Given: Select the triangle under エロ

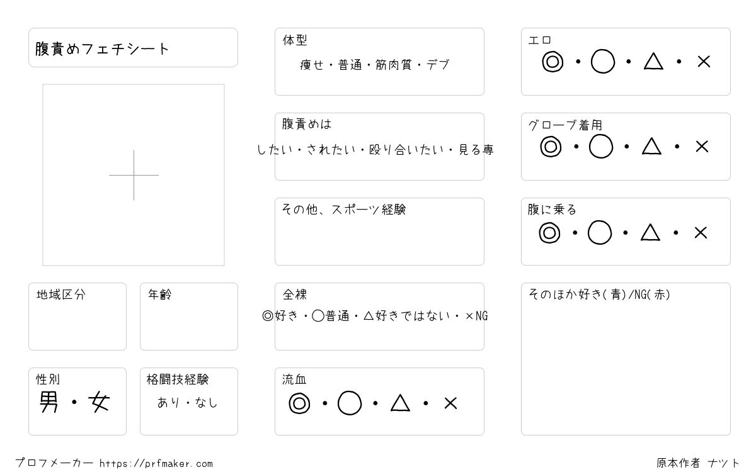Looking at the screenshot, I should (653, 62).
